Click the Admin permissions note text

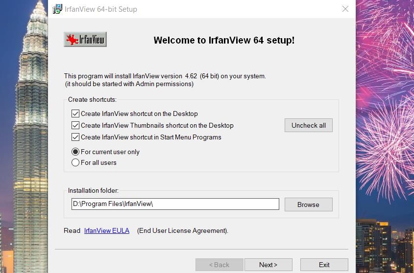tap(129, 84)
